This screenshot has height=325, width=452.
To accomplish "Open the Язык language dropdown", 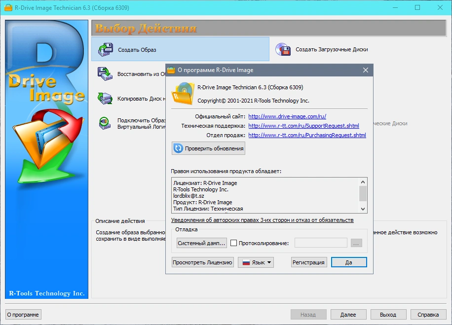I will point(256,262).
